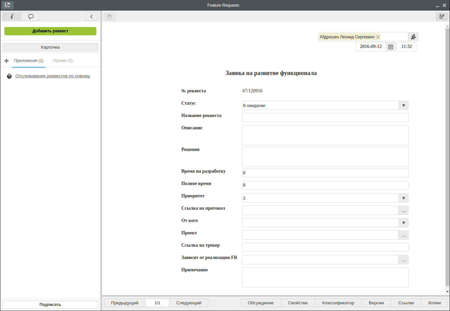Switch to Прочие (0) tab
Viewport: 450px width, 311px height.
(63, 61)
